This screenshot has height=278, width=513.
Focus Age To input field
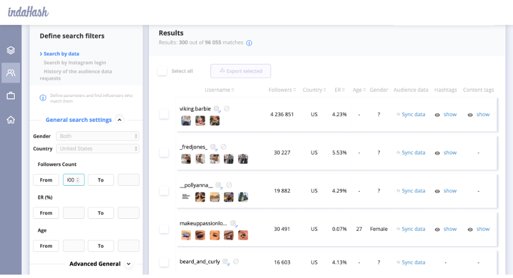click(x=128, y=246)
